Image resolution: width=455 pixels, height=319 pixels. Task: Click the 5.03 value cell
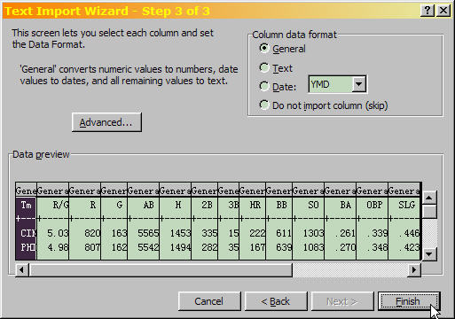coord(58,233)
